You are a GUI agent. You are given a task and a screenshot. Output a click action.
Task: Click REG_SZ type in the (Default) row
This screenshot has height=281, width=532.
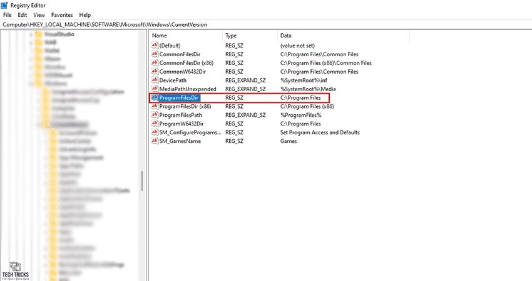coord(235,46)
